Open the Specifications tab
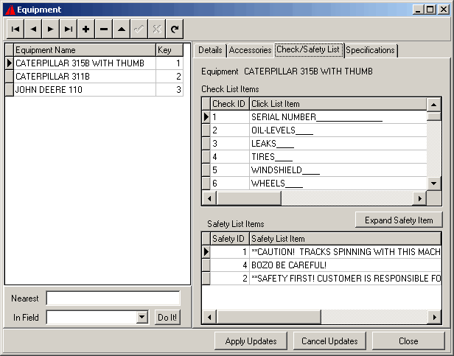The height and width of the screenshot is (356, 454). coord(370,50)
